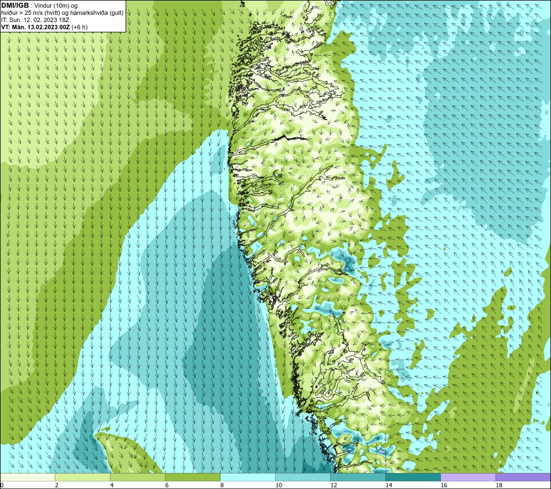The width and height of the screenshot is (551, 489).
Task: Click the legend label "2"
Action: tap(57, 486)
